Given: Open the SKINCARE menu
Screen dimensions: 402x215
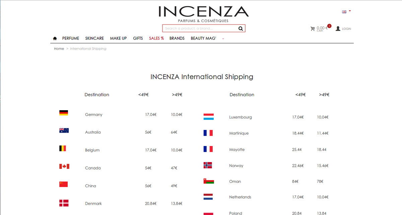Looking at the screenshot, I should tap(94, 38).
